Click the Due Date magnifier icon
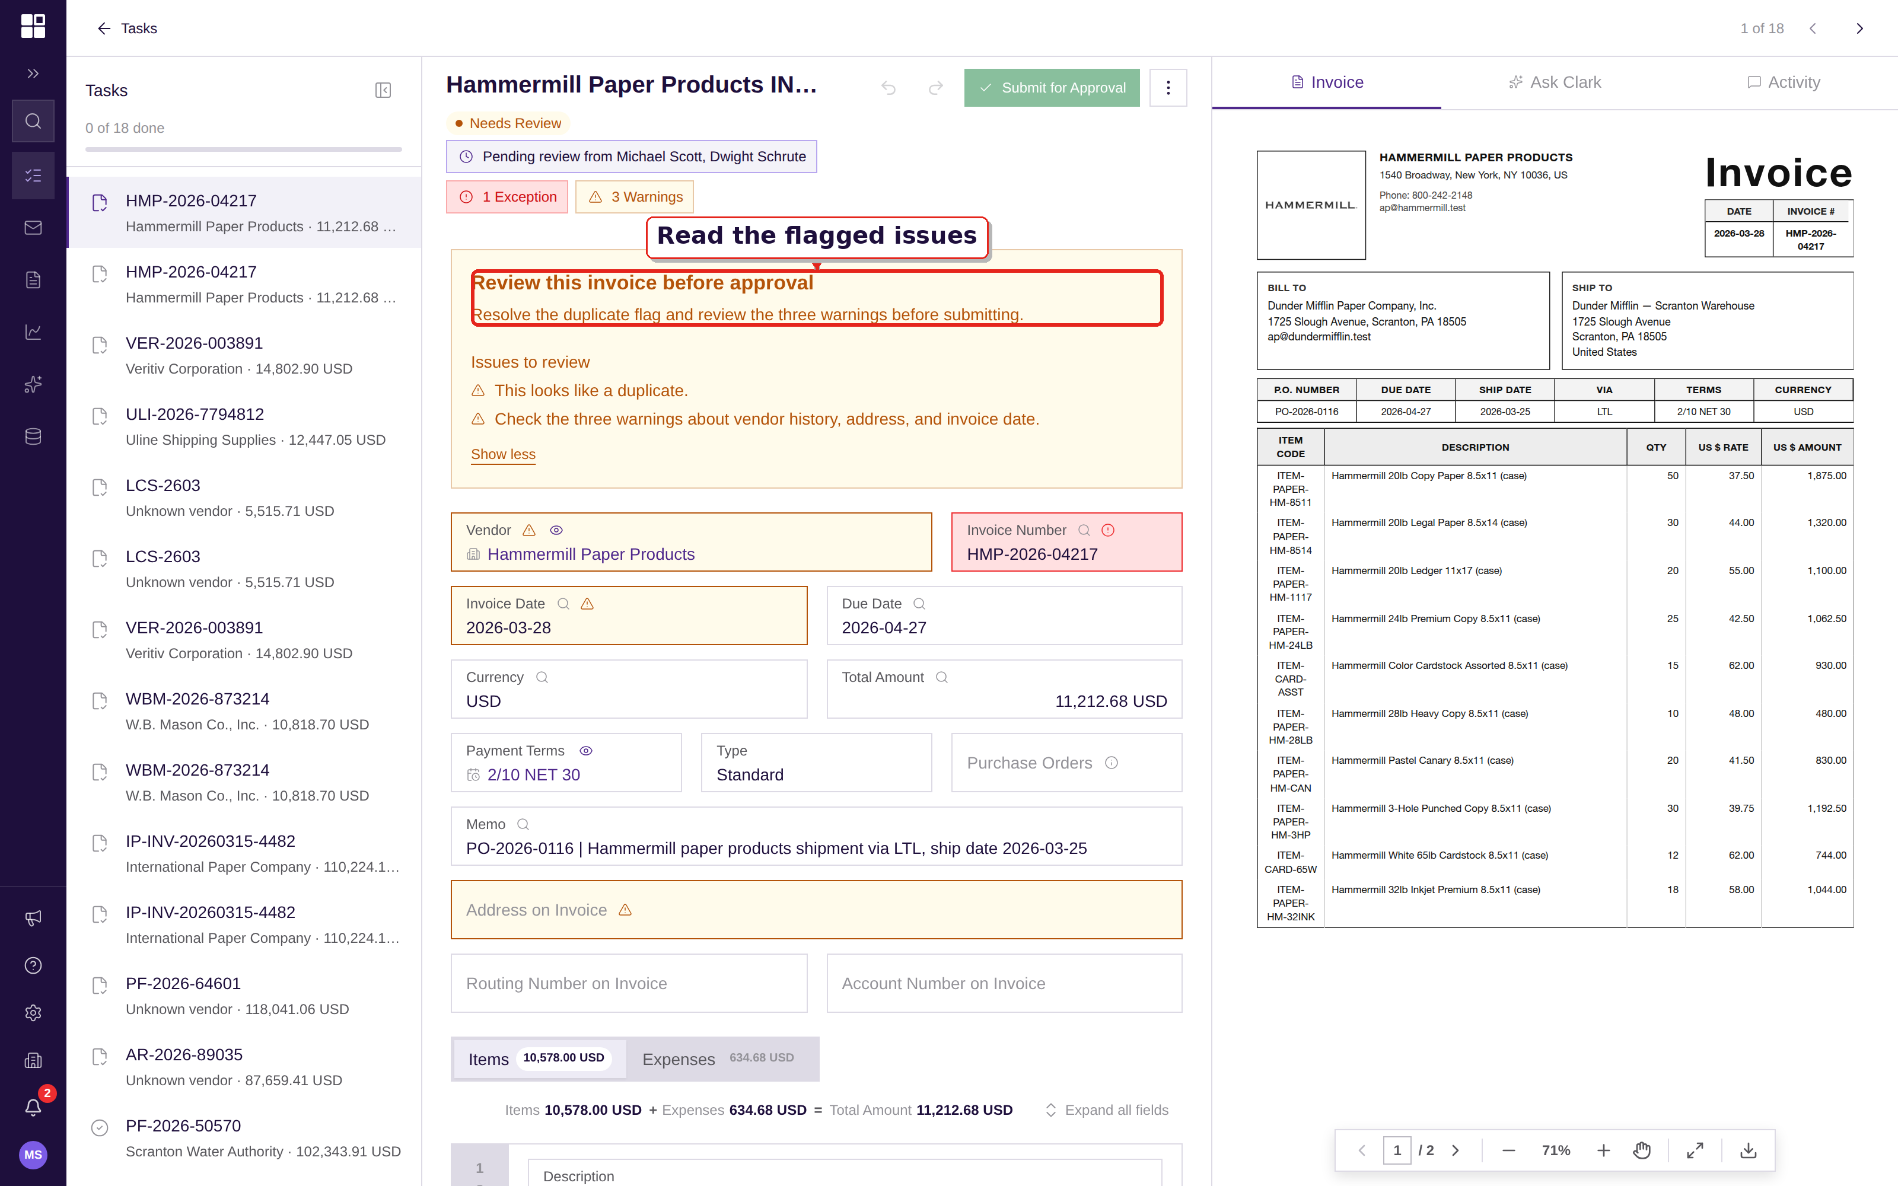The height and width of the screenshot is (1186, 1898). coord(919,604)
